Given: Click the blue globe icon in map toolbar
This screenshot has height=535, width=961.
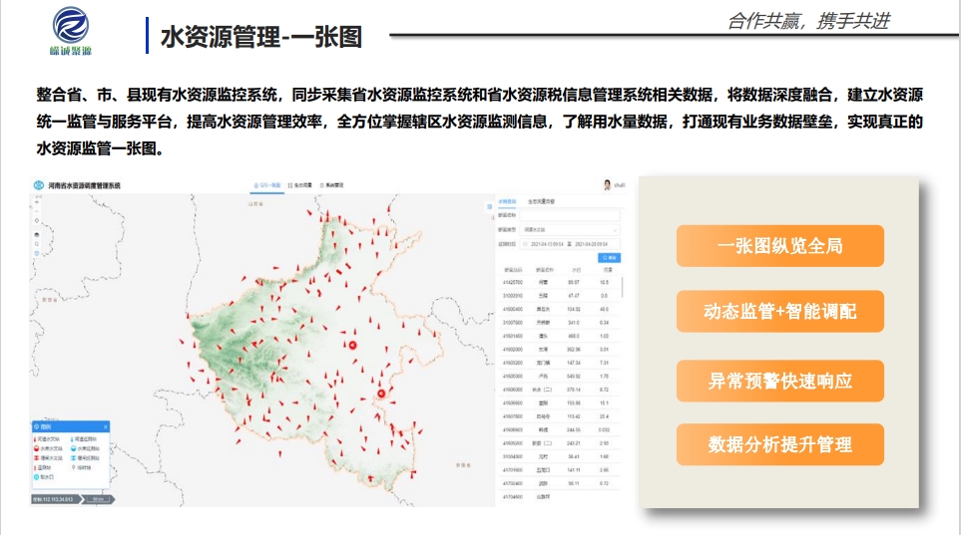Looking at the screenshot, I should (x=36, y=253).
